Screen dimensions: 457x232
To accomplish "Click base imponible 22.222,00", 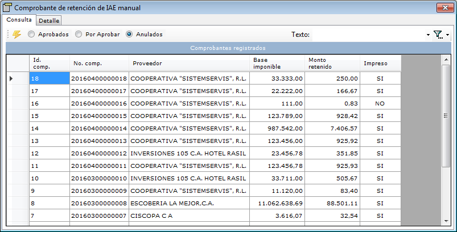I will coord(277,91).
